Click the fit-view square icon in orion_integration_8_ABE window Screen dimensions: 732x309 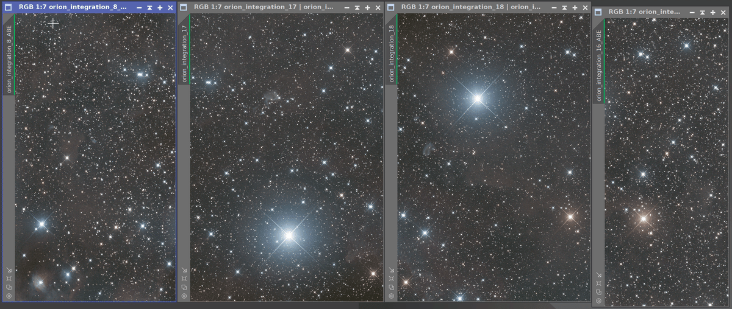(9, 279)
